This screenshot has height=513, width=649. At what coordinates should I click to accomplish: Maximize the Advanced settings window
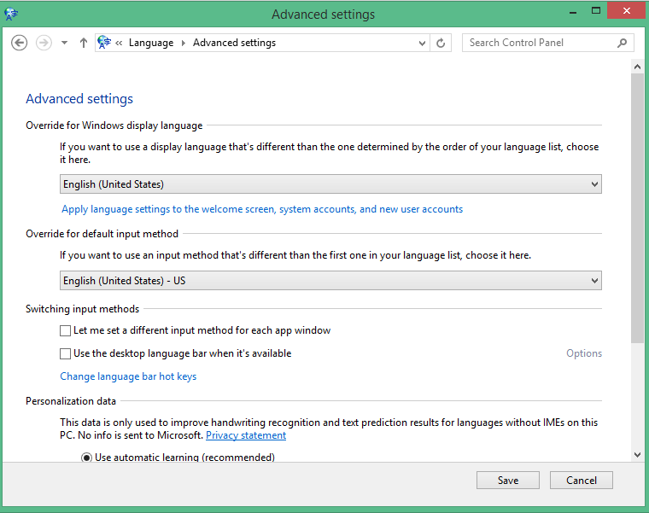point(595,11)
